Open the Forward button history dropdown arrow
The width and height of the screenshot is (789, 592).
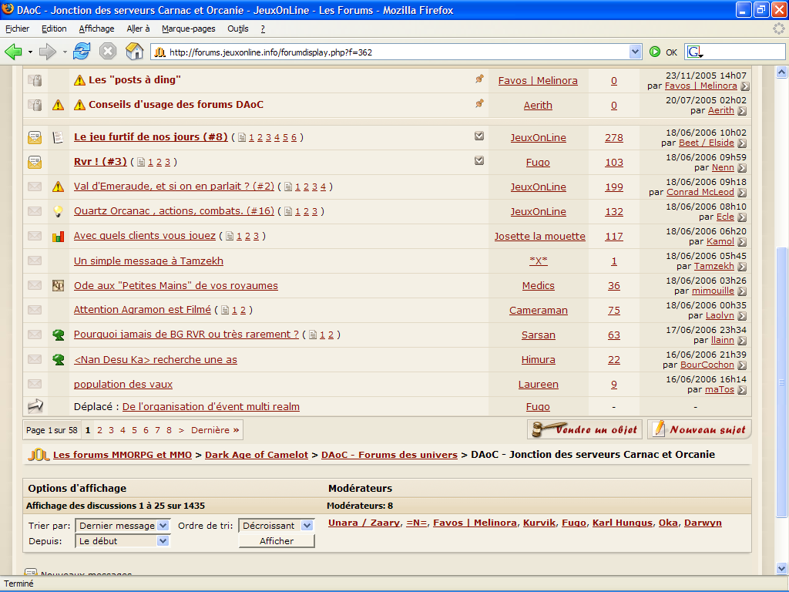click(65, 52)
